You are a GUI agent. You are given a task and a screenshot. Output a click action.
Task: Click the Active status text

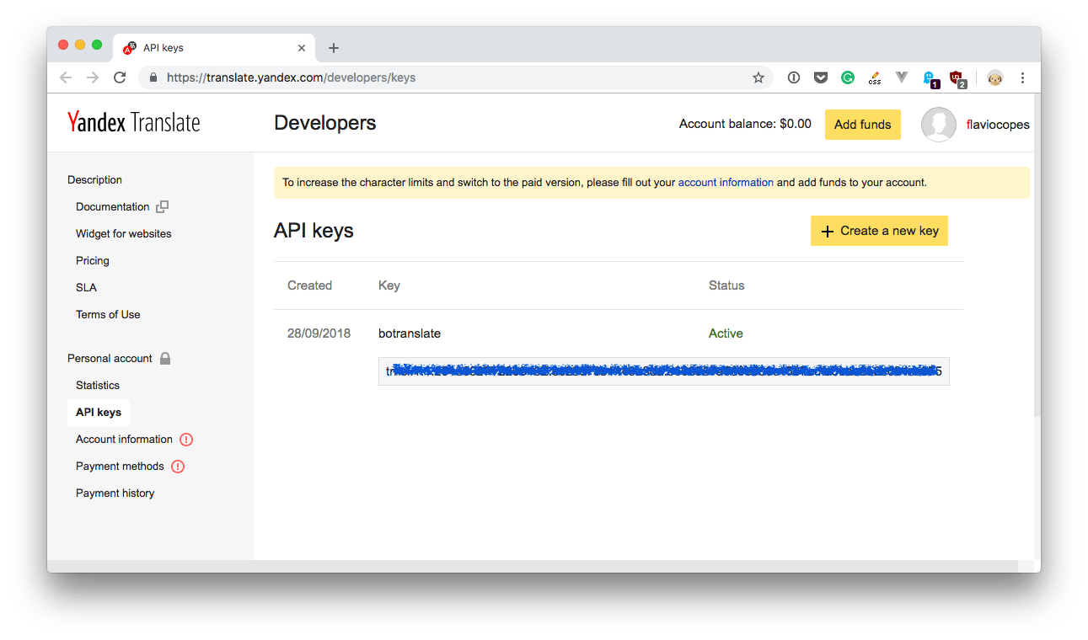(726, 333)
